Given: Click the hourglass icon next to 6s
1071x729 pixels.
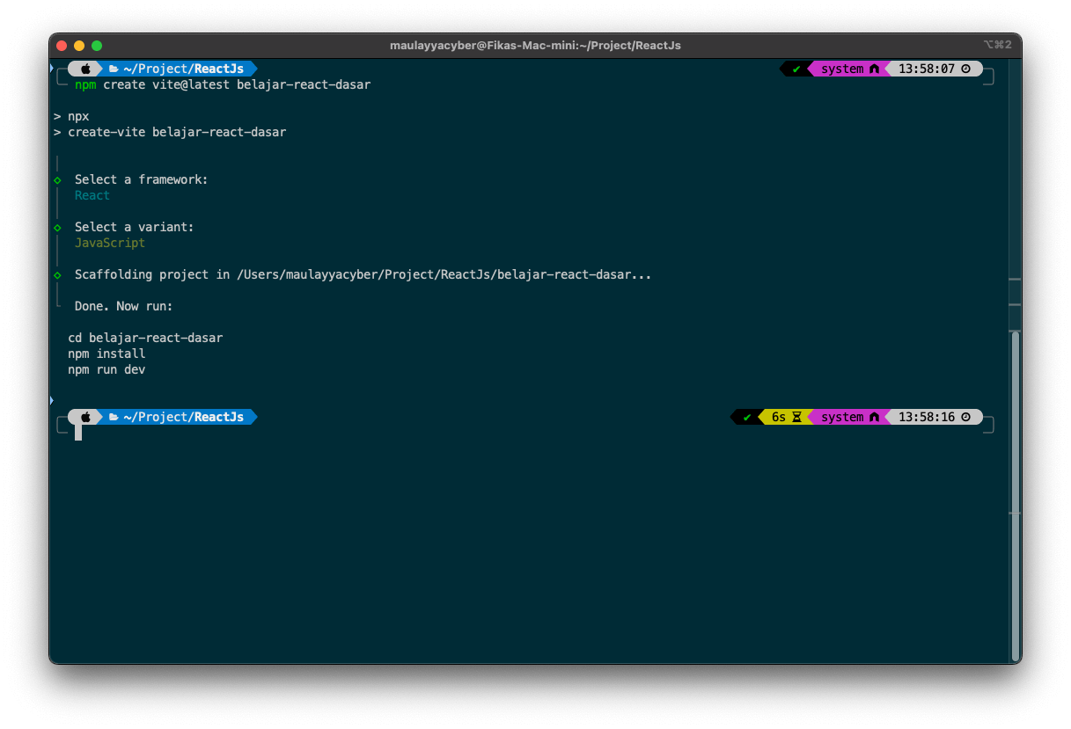Looking at the screenshot, I should coord(796,417).
